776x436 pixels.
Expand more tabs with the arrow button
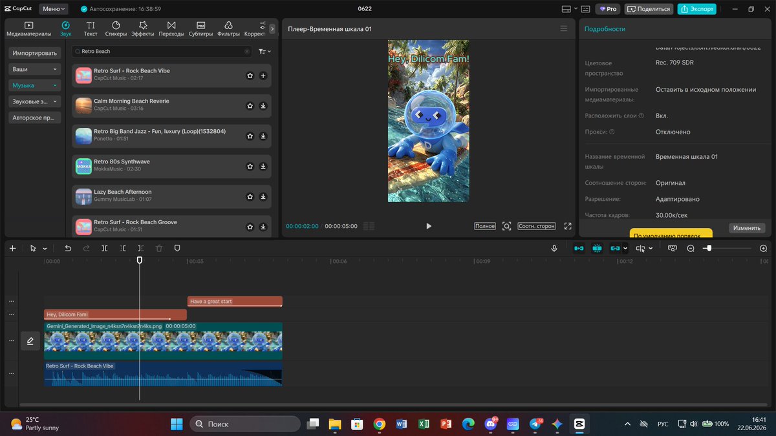[272, 28]
